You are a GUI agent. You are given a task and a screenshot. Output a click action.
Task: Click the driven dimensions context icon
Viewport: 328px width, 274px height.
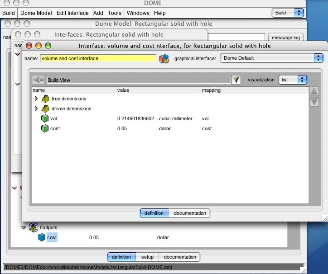45,109
